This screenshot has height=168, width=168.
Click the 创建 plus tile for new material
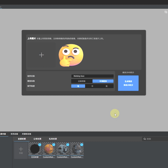pyautogui.click(x=21, y=150)
